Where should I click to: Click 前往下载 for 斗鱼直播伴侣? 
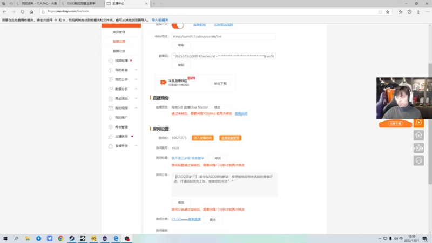pyautogui.click(x=220, y=84)
